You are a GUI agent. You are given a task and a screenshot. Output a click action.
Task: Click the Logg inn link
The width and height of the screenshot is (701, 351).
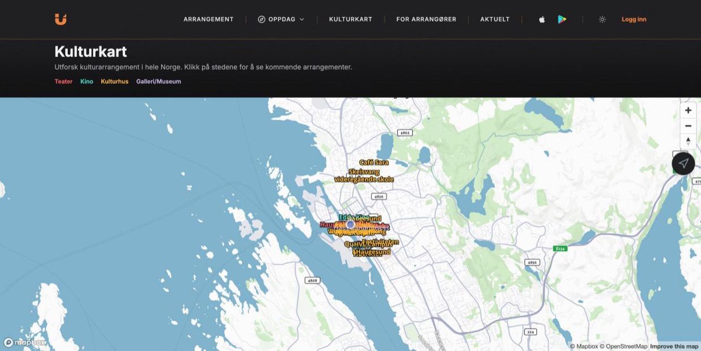[634, 19]
